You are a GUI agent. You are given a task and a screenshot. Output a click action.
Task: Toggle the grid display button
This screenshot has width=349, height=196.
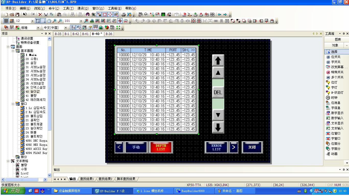(x=6, y=21)
